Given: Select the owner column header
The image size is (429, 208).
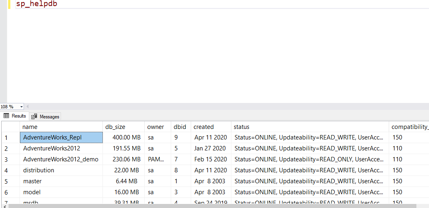Looking at the screenshot, I should click(x=158, y=127).
